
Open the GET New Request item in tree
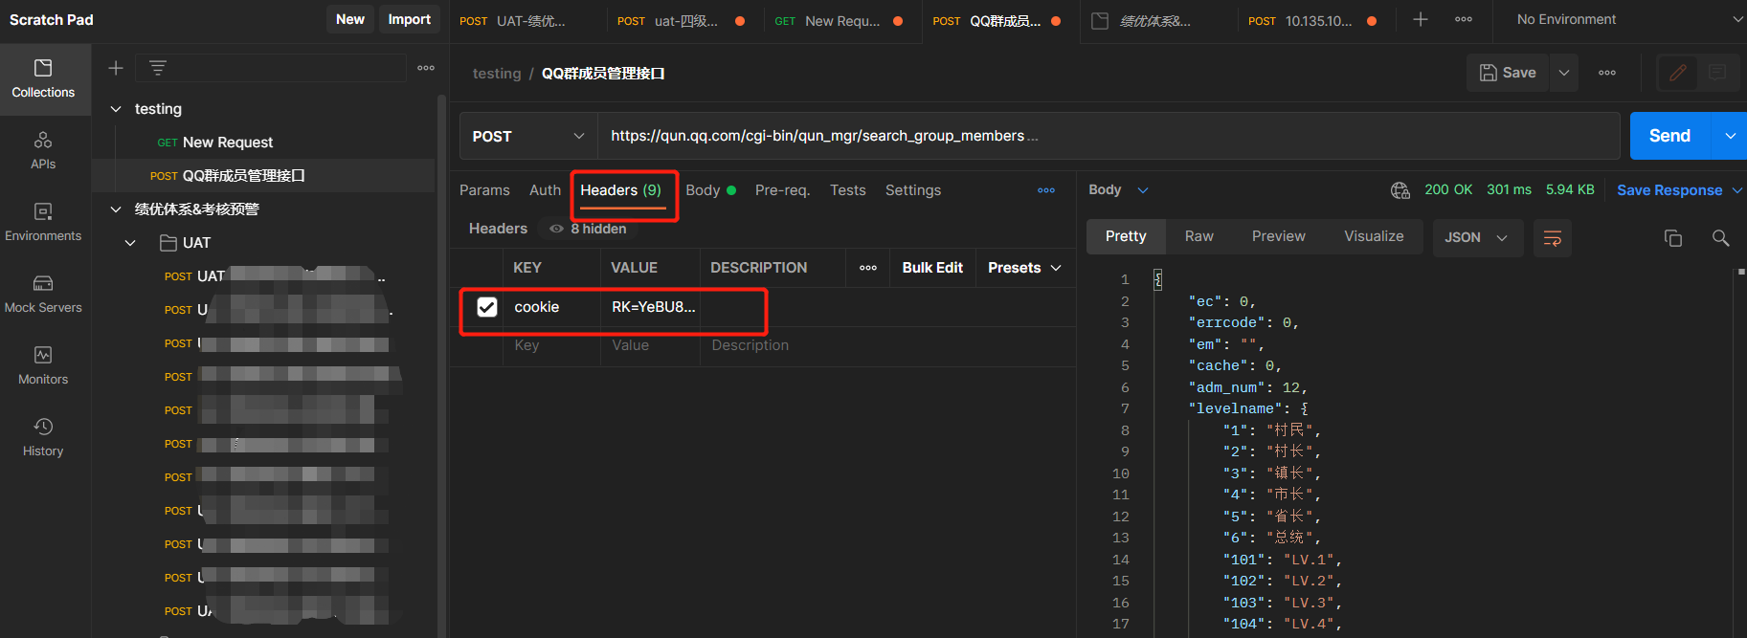click(x=263, y=143)
